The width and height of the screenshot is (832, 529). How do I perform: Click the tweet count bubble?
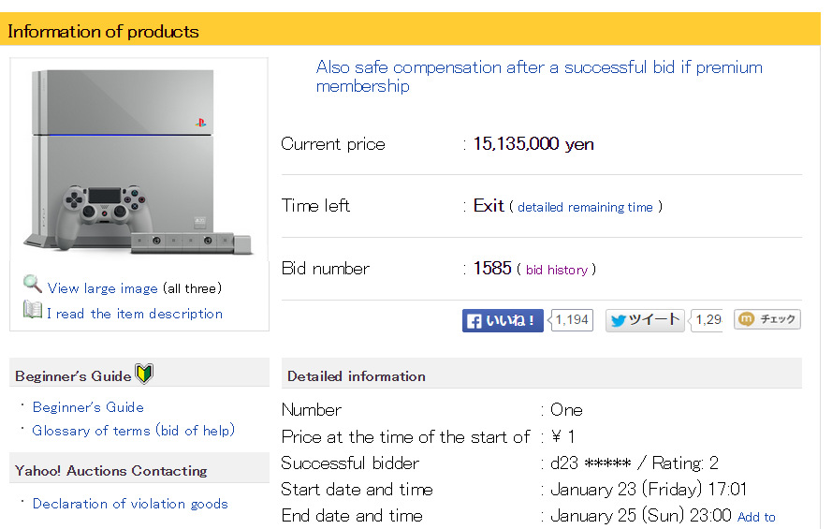708,320
